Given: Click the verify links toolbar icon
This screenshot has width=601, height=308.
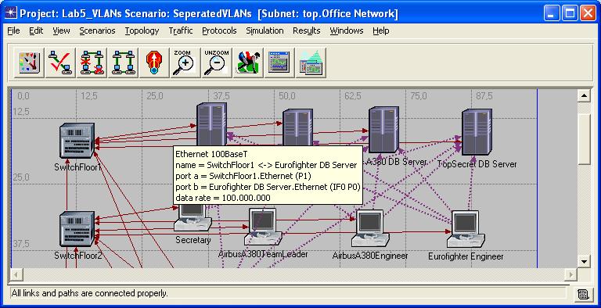Looking at the screenshot, I should click(60, 63).
